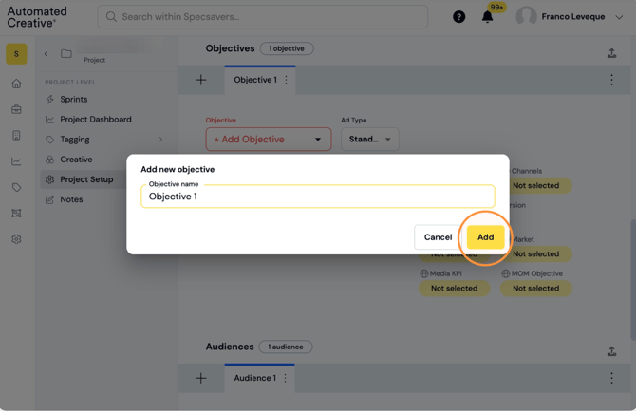Viewport: 636px width, 413px height.
Task: Click the Sprints lightning icon
Action: coord(50,100)
